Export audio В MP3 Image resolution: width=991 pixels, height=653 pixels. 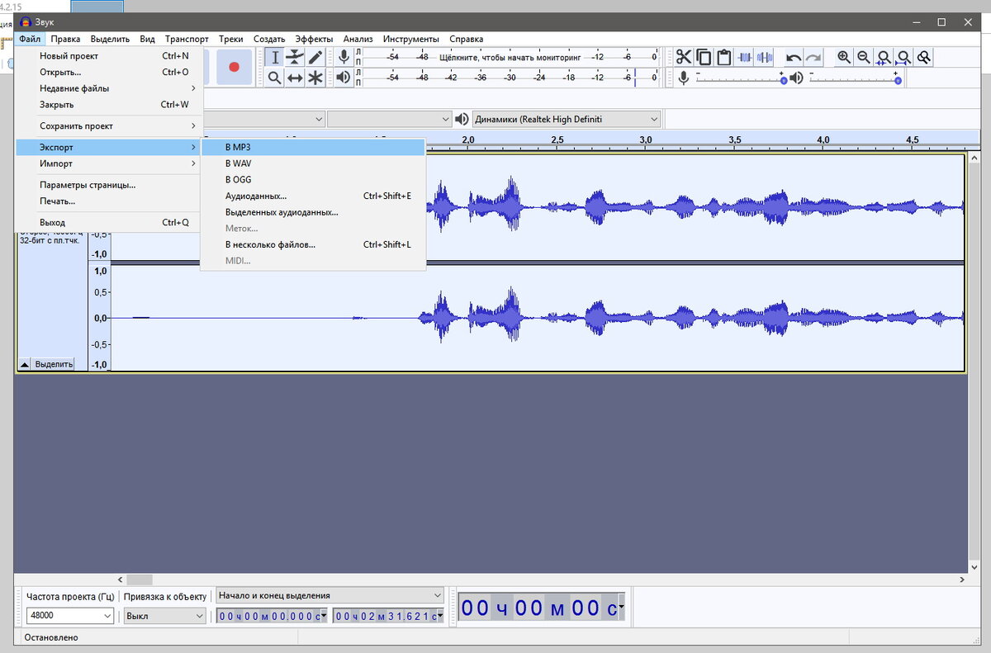pos(313,147)
